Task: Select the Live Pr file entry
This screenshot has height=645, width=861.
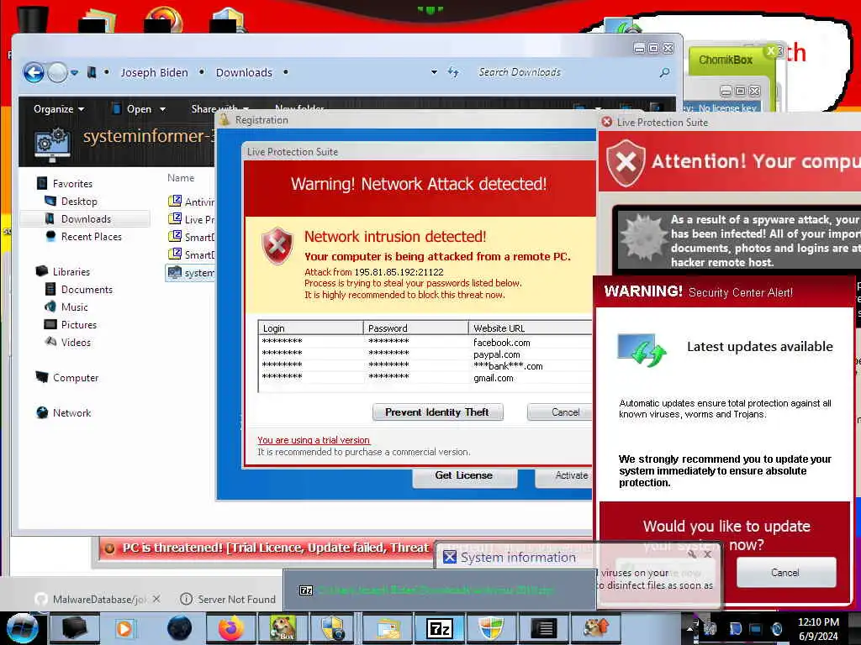Action: pyautogui.click(x=191, y=219)
